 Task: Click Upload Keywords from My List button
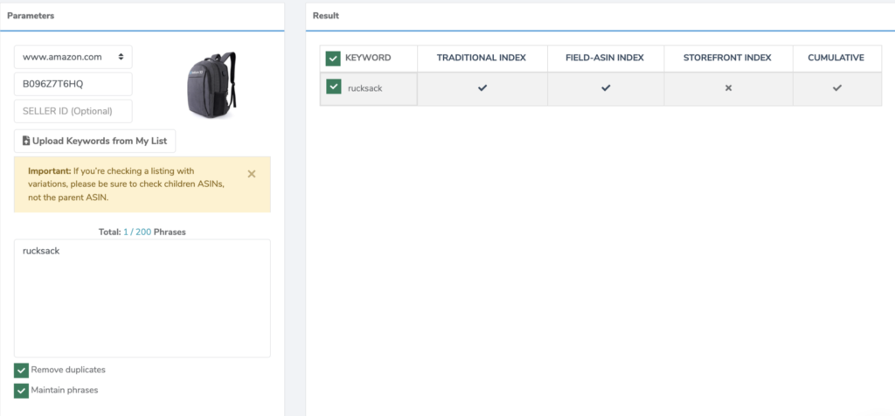95,141
